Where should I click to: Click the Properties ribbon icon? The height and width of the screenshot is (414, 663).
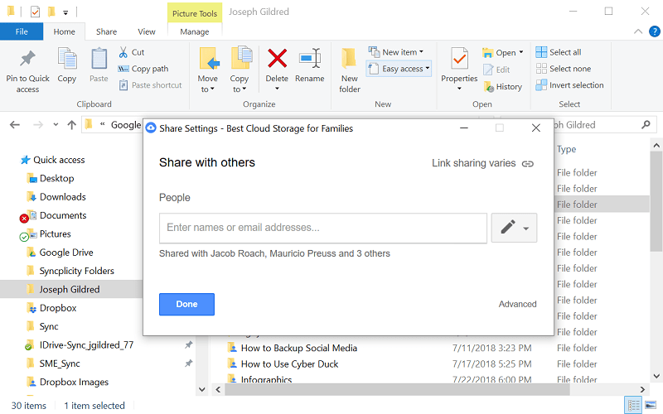tap(459, 59)
